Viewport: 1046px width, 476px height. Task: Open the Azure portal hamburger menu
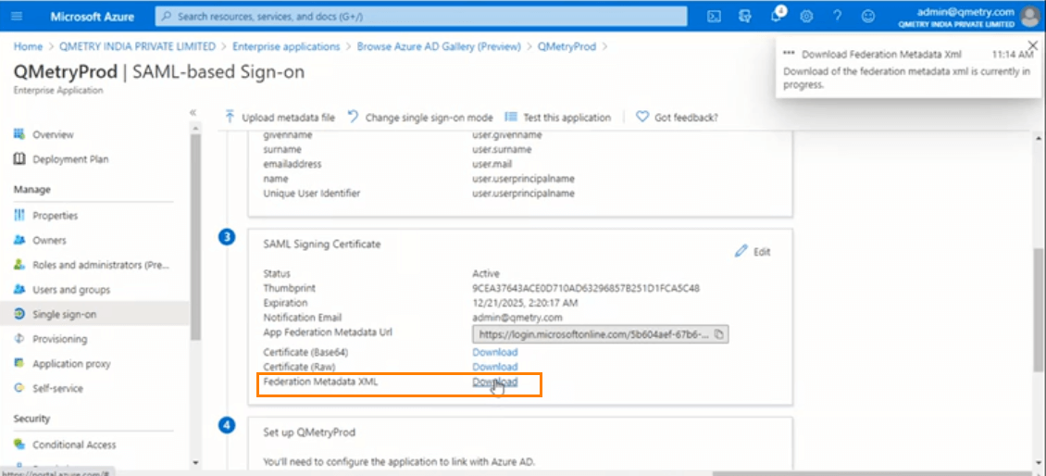coord(16,17)
